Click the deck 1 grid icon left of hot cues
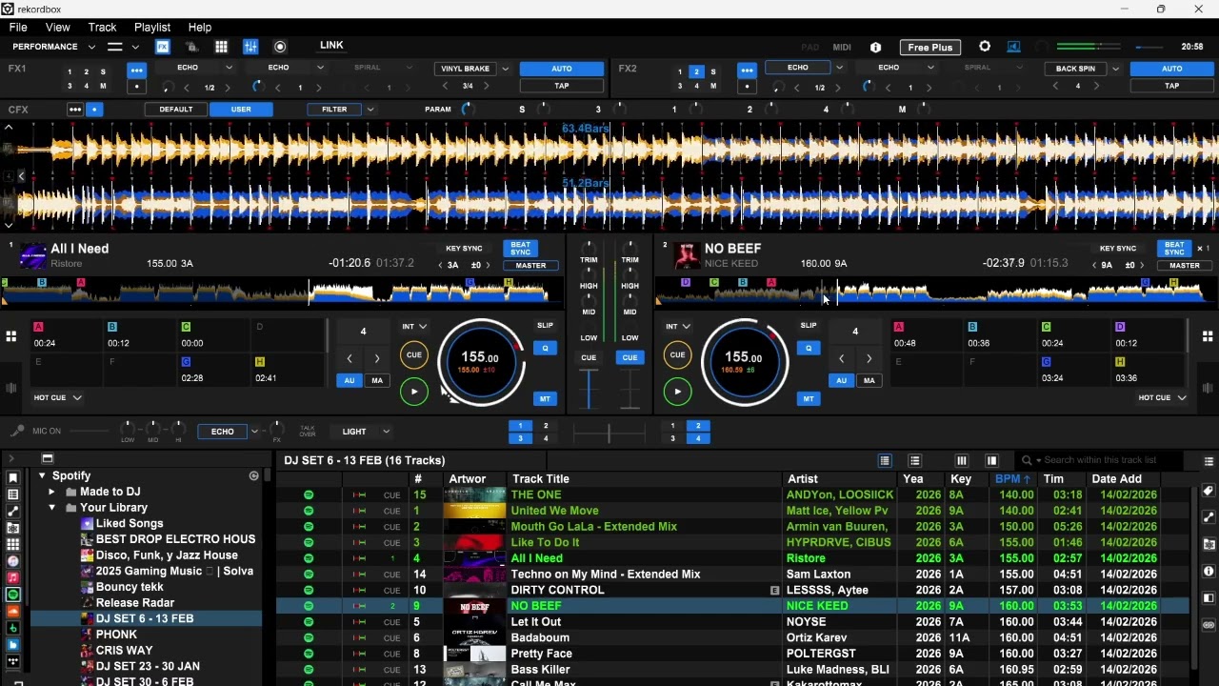The width and height of the screenshot is (1219, 686). tap(11, 336)
